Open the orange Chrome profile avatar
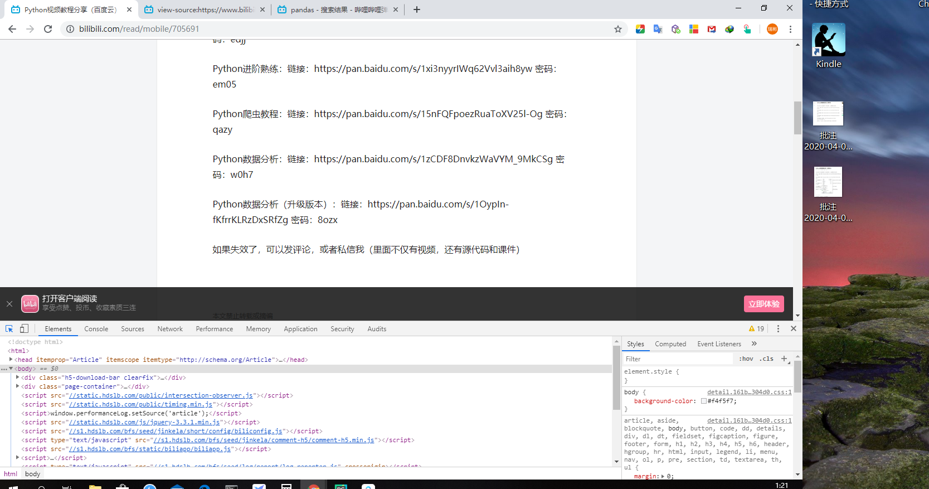This screenshot has width=929, height=489. tap(772, 29)
